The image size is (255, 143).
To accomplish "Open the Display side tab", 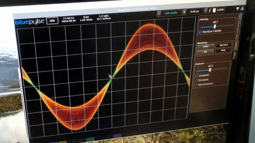I will pos(235,45).
